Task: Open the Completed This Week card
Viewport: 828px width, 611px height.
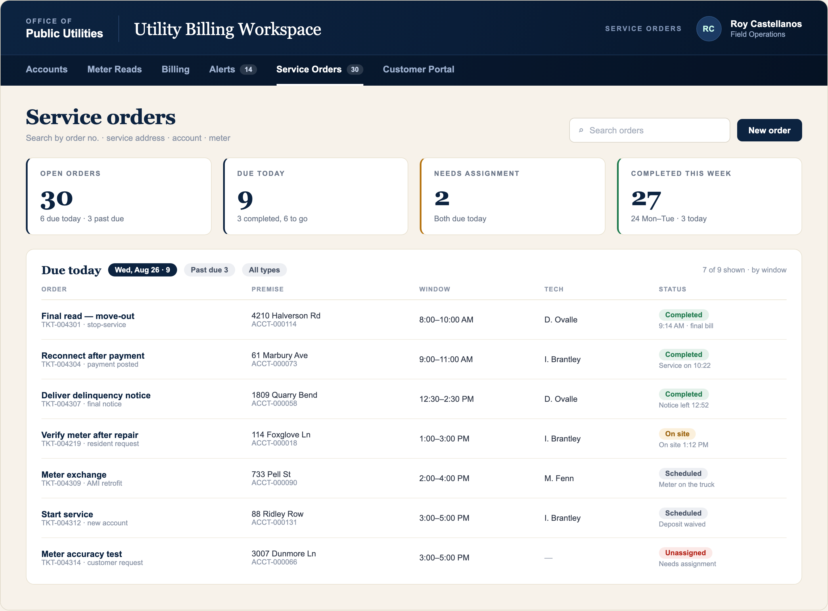Action: coord(709,196)
